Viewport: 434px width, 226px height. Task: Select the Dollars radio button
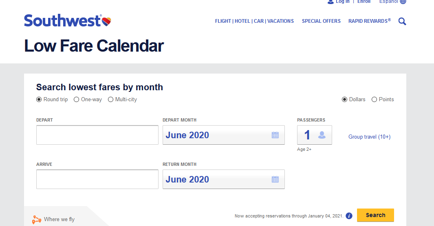344,99
